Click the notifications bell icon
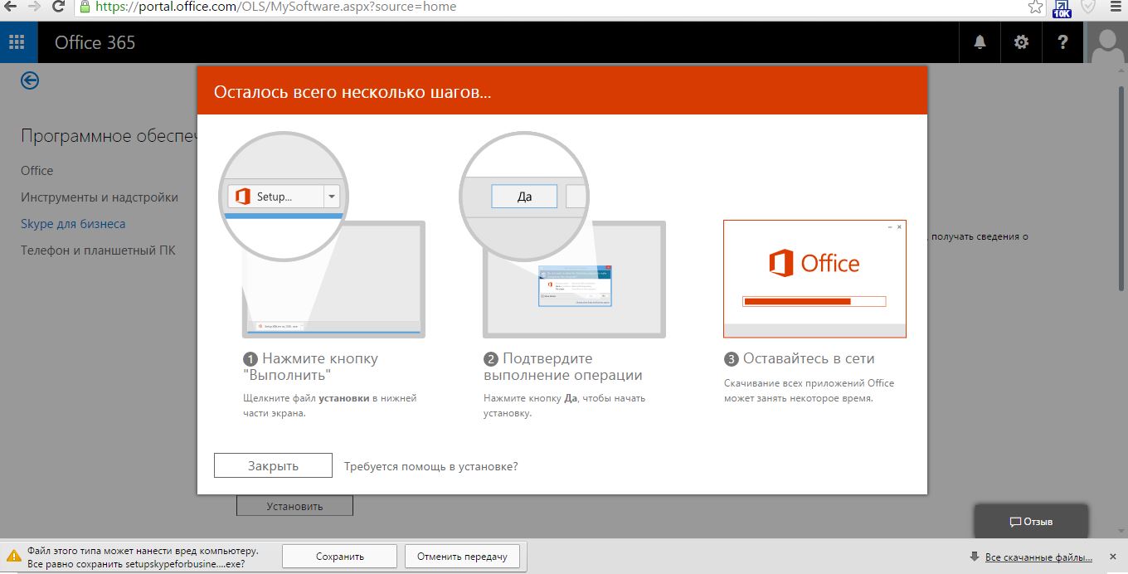This screenshot has width=1128, height=574. 980,42
